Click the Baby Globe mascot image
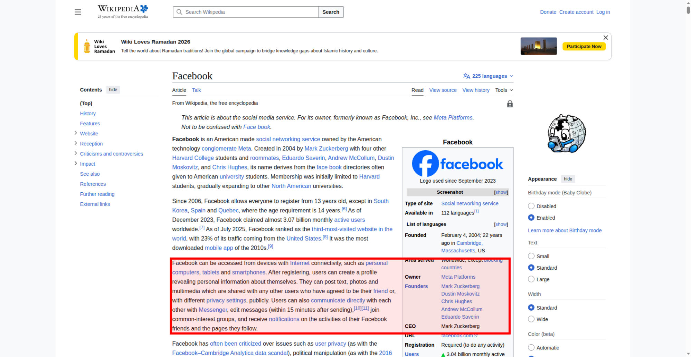 click(x=567, y=134)
